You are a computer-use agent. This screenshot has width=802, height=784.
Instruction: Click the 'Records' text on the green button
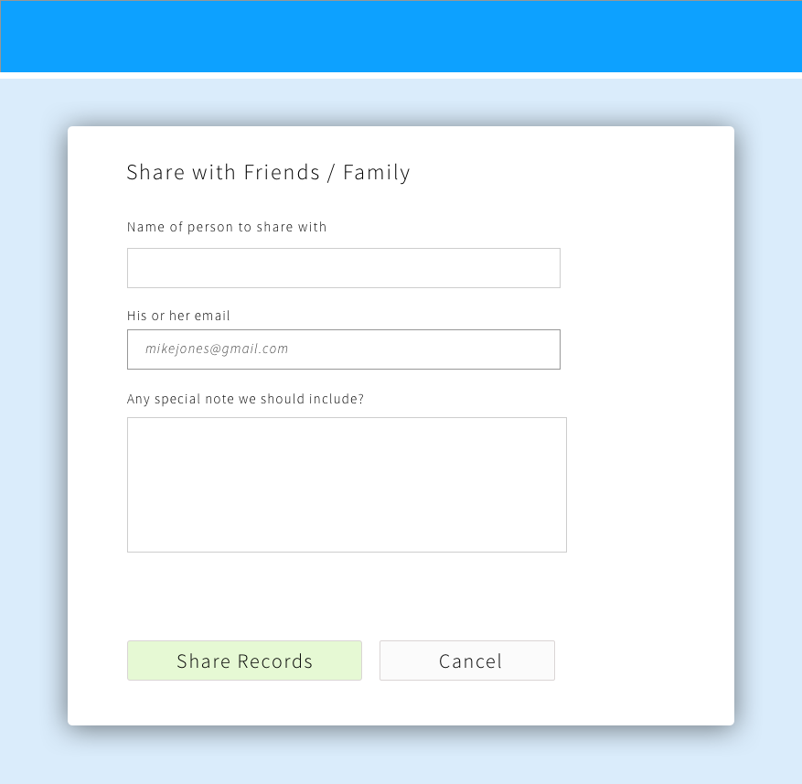point(274,661)
